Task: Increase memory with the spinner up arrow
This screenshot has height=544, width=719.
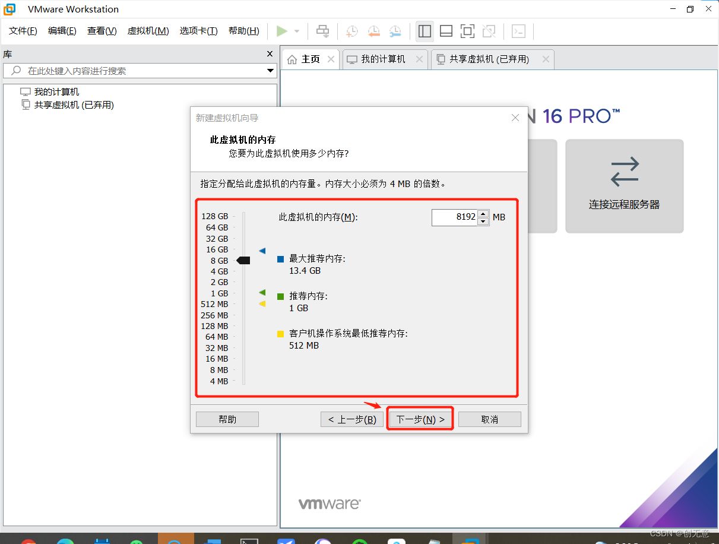Action: 483,214
